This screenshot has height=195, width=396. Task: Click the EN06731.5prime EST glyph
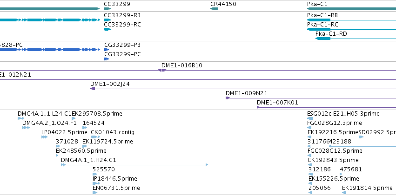click(95, 193)
